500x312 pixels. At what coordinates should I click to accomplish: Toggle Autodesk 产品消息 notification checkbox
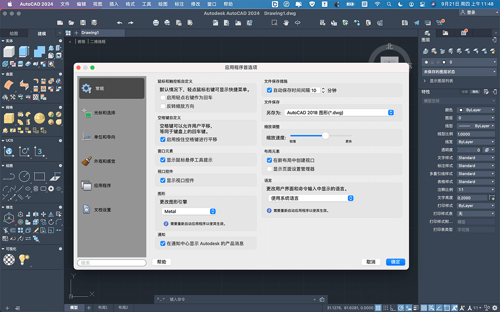pos(163,243)
